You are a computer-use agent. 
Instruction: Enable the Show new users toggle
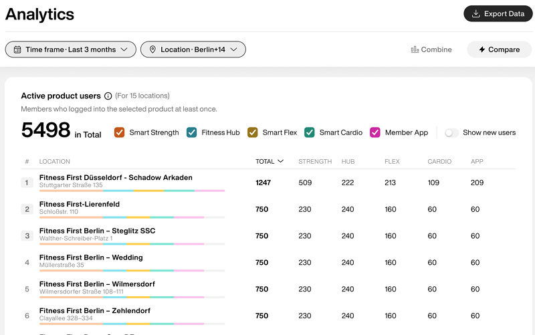(451, 132)
